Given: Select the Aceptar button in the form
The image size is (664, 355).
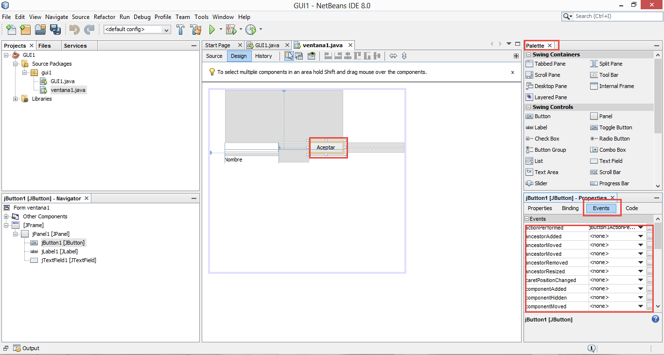Looking at the screenshot, I should [x=326, y=147].
